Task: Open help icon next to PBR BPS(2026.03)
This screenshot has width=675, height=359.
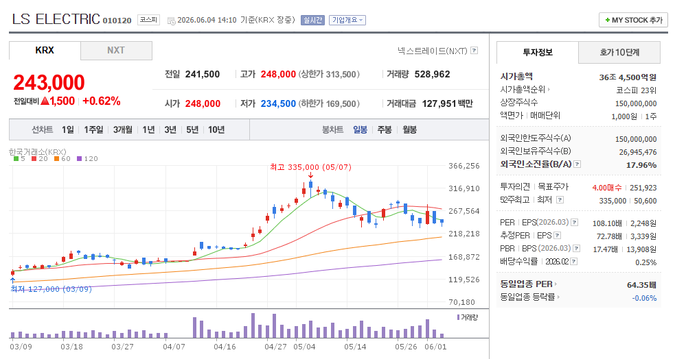Action: pos(576,248)
